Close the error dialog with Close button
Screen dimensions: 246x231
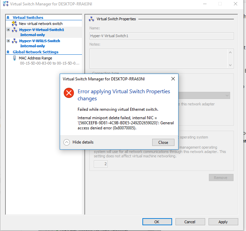point(163,142)
